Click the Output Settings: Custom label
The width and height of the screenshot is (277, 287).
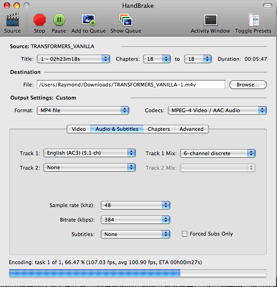click(x=43, y=98)
